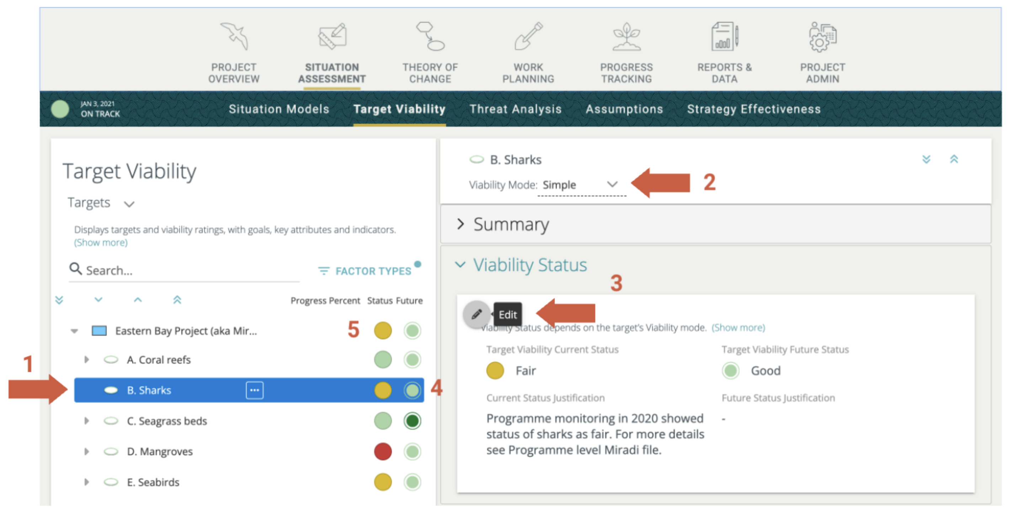
Task: Switch to the Assumptions tab
Action: 625,109
